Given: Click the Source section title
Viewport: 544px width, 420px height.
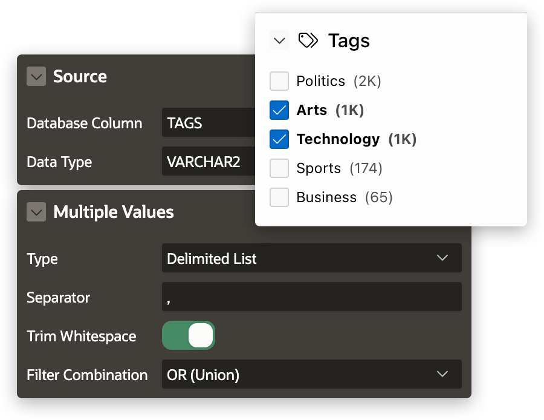Looking at the screenshot, I should [80, 77].
